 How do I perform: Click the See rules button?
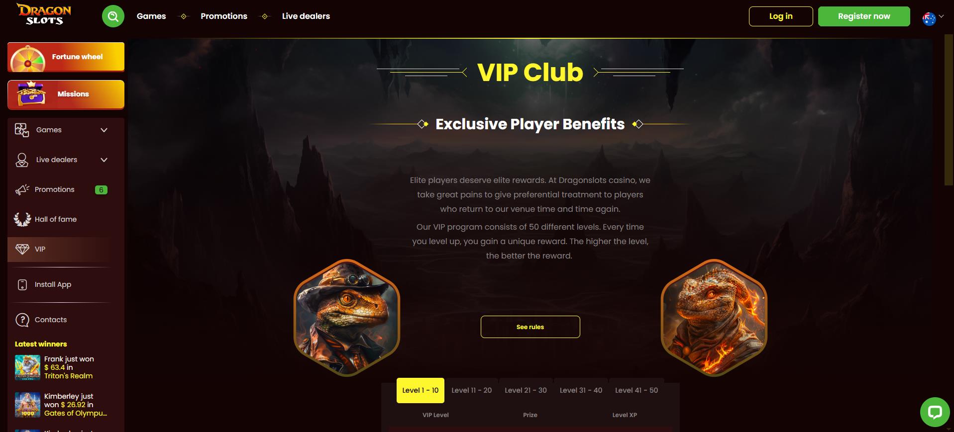pos(530,327)
